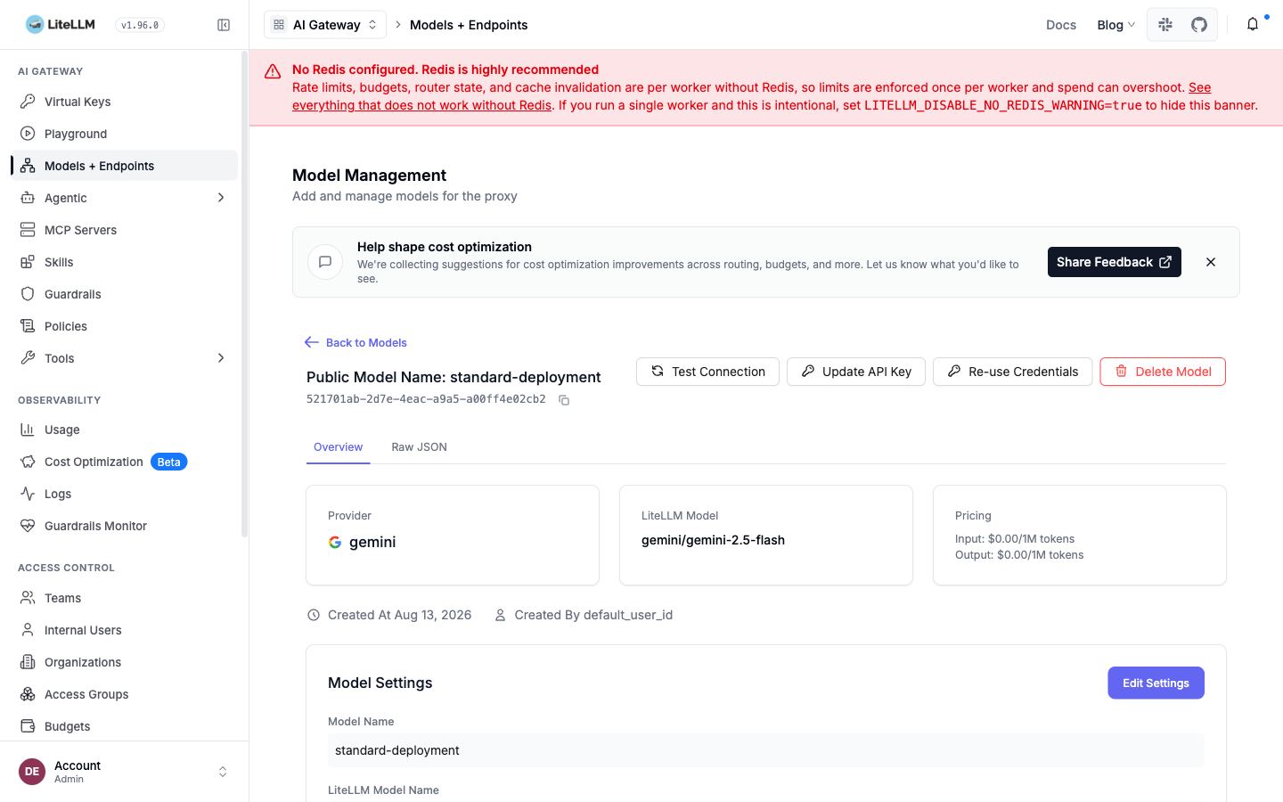Click the Input: $0.00/1M tokens text
The width and height of the screenshot is (1283, 802).
(x=1015, y=539)
